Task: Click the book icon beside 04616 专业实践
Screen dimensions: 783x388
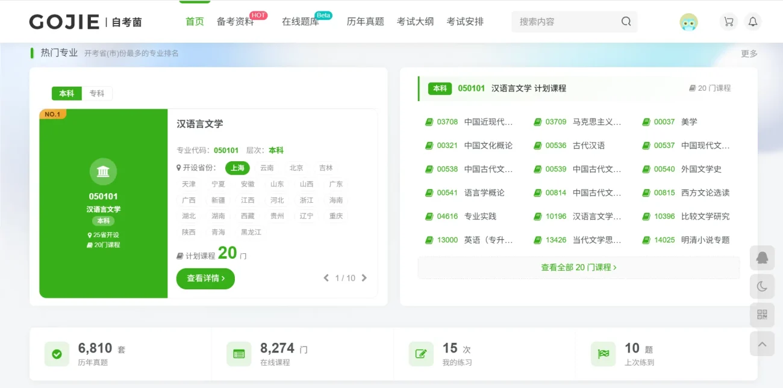Action: [x=429, y=217]
